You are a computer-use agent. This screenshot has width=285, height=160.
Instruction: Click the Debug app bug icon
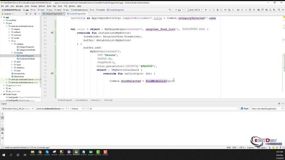pyautogui.click(x=218, y=10)
